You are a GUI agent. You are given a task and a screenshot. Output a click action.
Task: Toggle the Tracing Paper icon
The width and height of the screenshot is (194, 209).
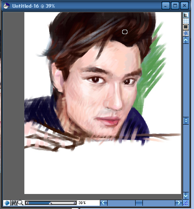click(186, 15)
